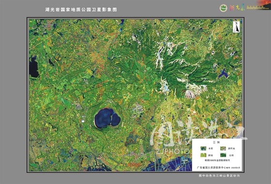Click the 广东省国土资源信息中心 credit text
The width and height of the screenshot is (271, 184).
point(211,168)
